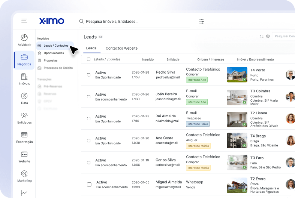
Task: Click the Imóvel / Empreendimento column header
Action: point(255,59)
